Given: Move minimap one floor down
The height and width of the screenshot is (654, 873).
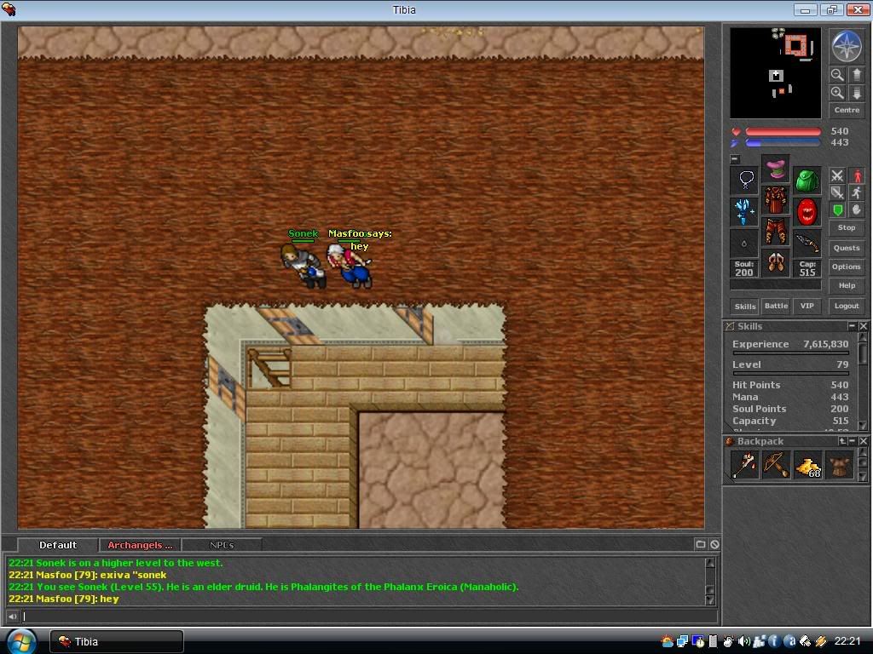Looking at the screenshot, I should point(857,92).
